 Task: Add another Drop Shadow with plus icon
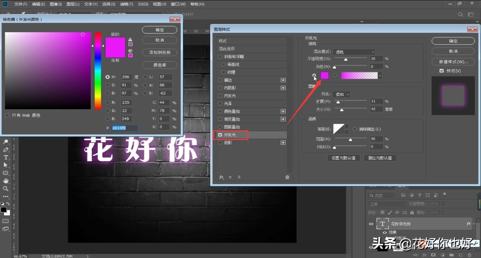pos(283,143)
